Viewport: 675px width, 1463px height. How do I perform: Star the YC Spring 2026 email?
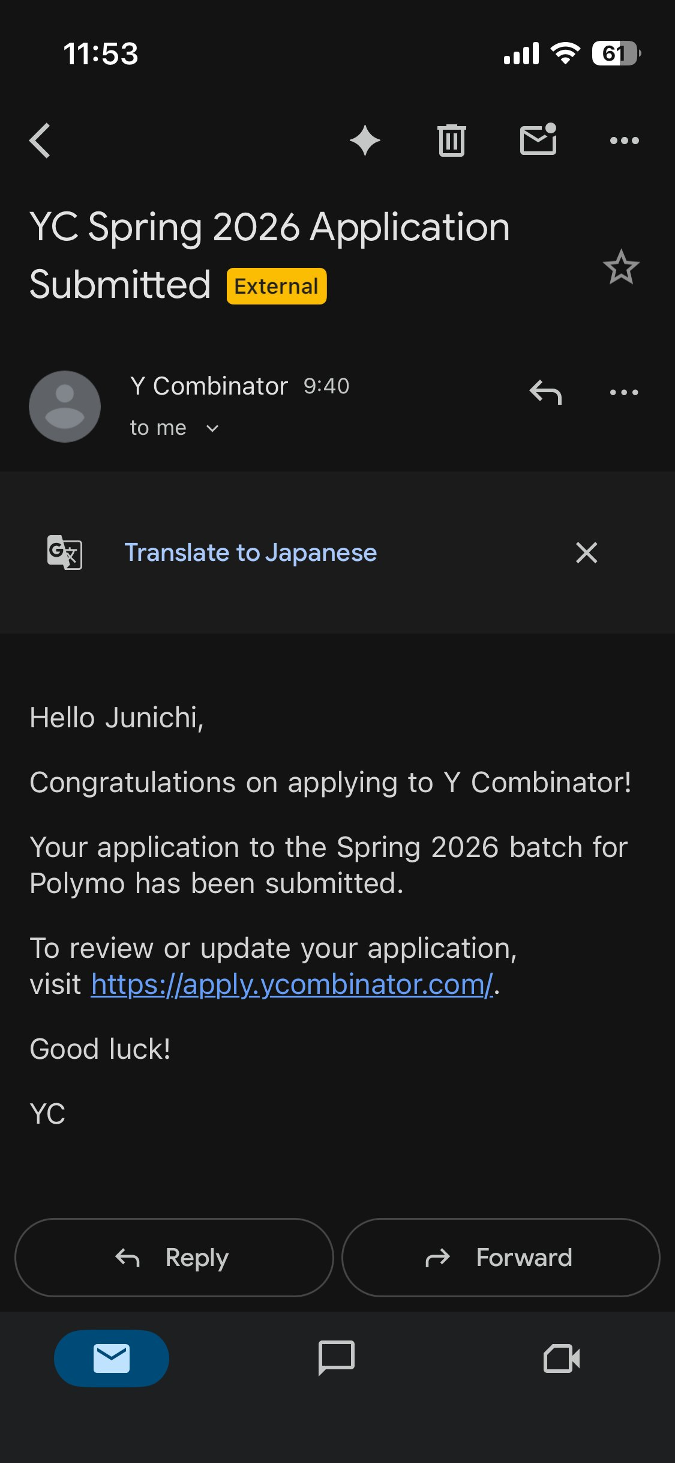pos(621,267)
